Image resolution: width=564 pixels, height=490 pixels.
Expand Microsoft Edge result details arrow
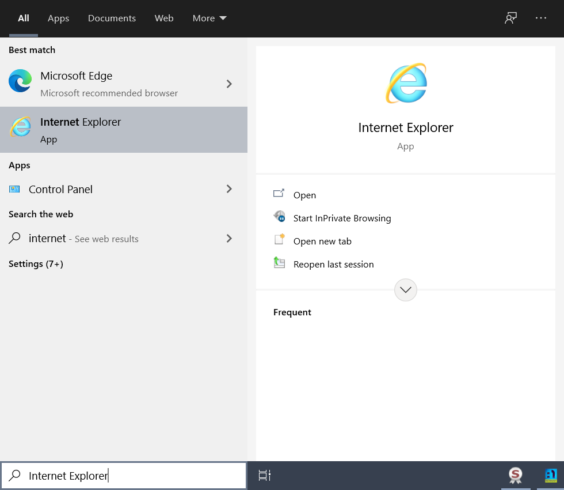[x=229, y=84]
